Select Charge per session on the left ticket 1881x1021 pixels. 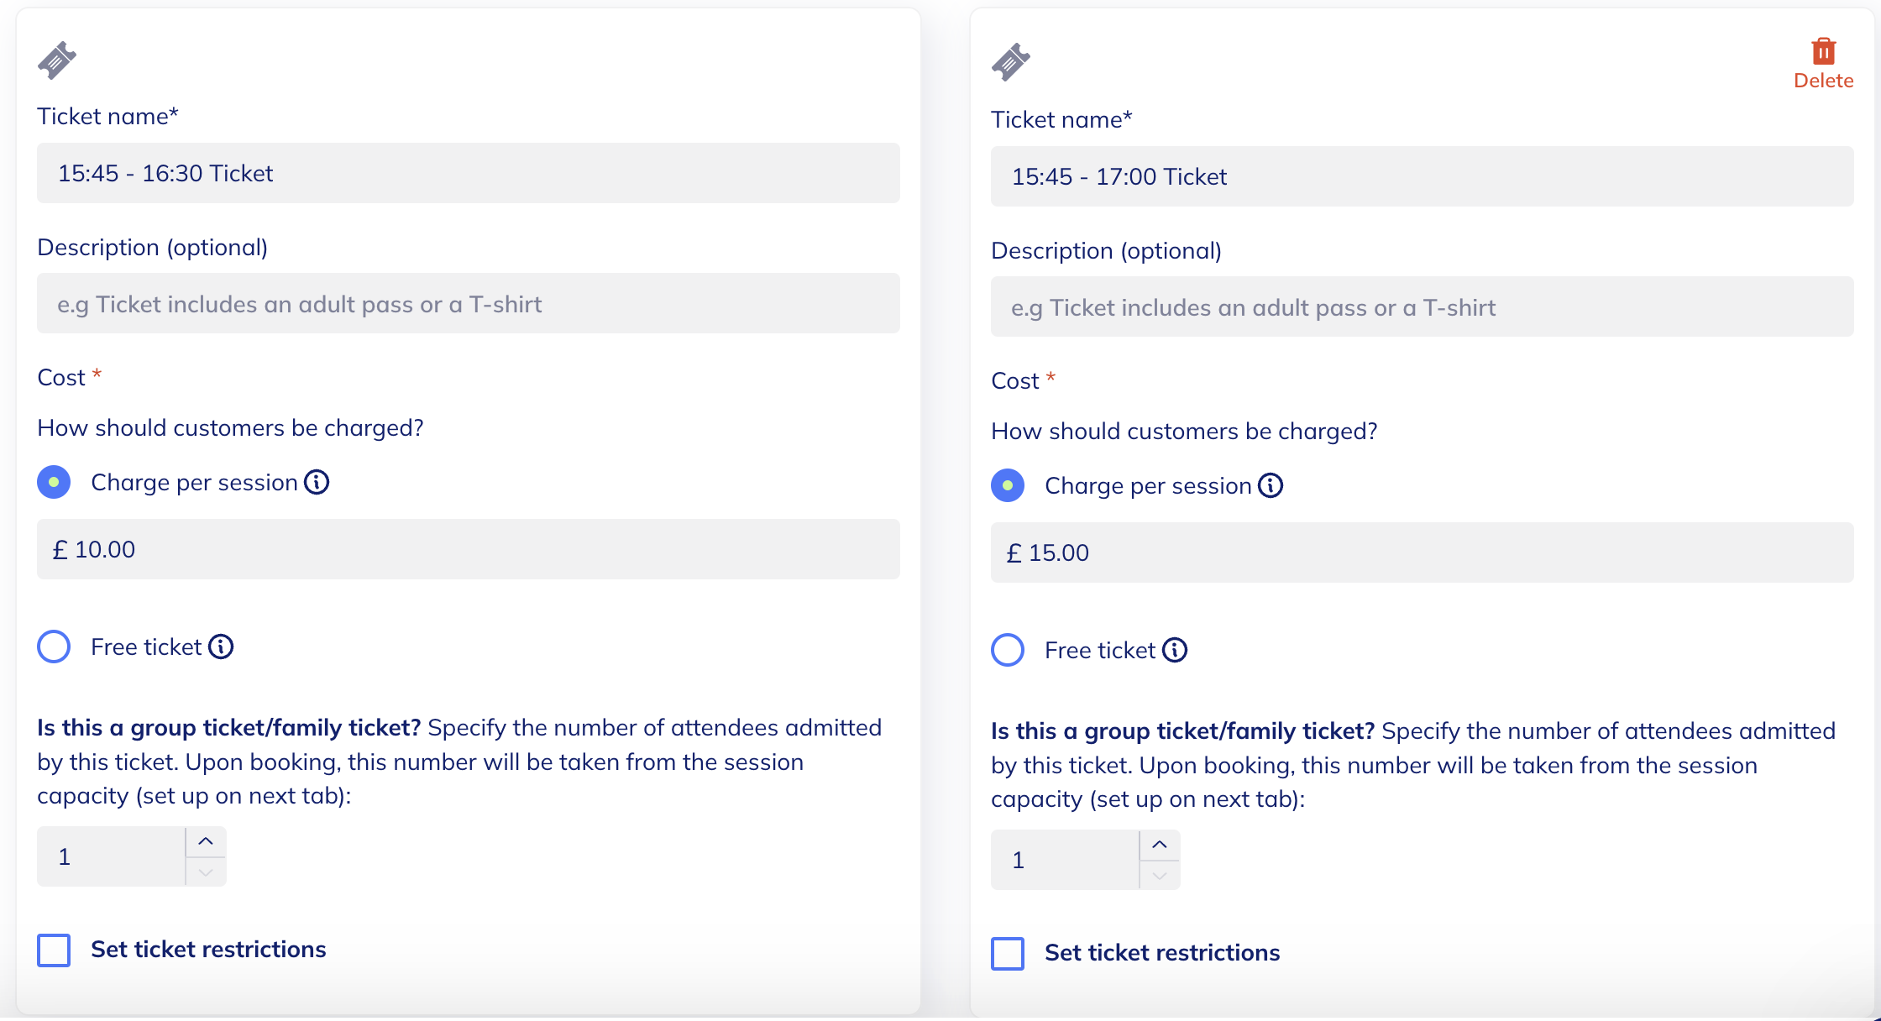pyautogui.click(x=54, y=483)
